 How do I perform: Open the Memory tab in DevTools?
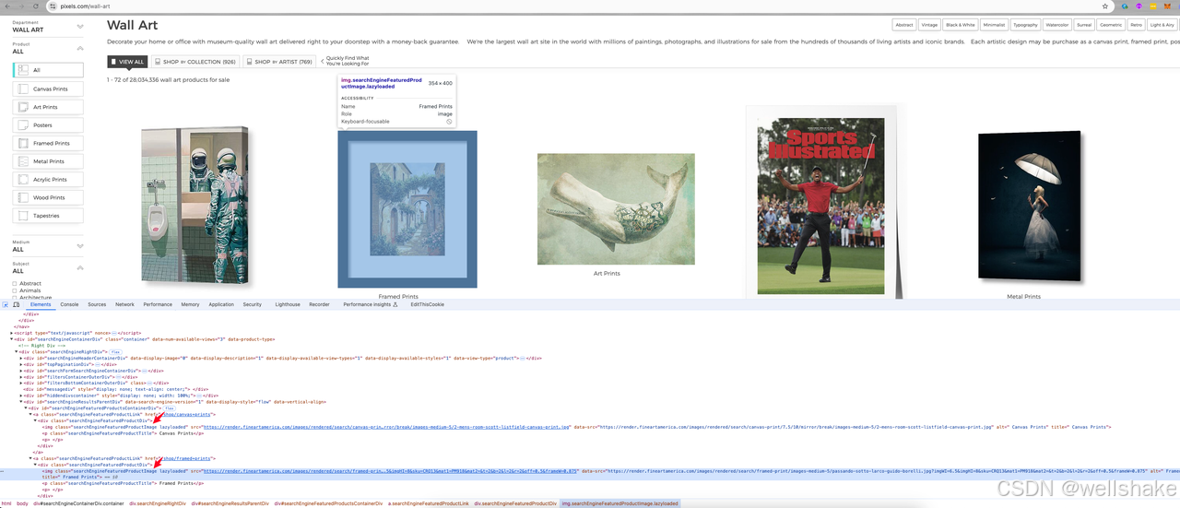click(x=190, y=304)
